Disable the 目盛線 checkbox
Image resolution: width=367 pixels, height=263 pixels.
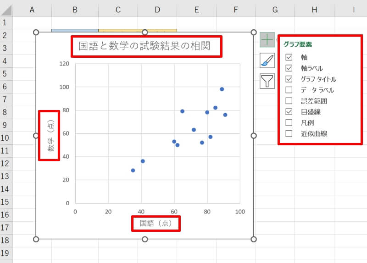point(289,112)
